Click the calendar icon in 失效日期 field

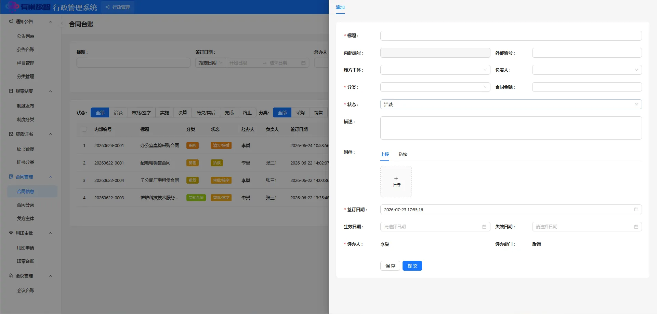[x=636, y=227]
